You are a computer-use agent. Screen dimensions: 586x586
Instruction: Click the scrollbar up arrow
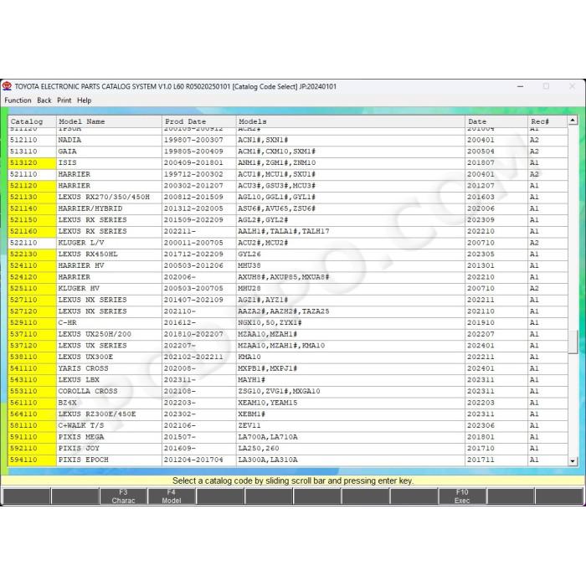573,120
